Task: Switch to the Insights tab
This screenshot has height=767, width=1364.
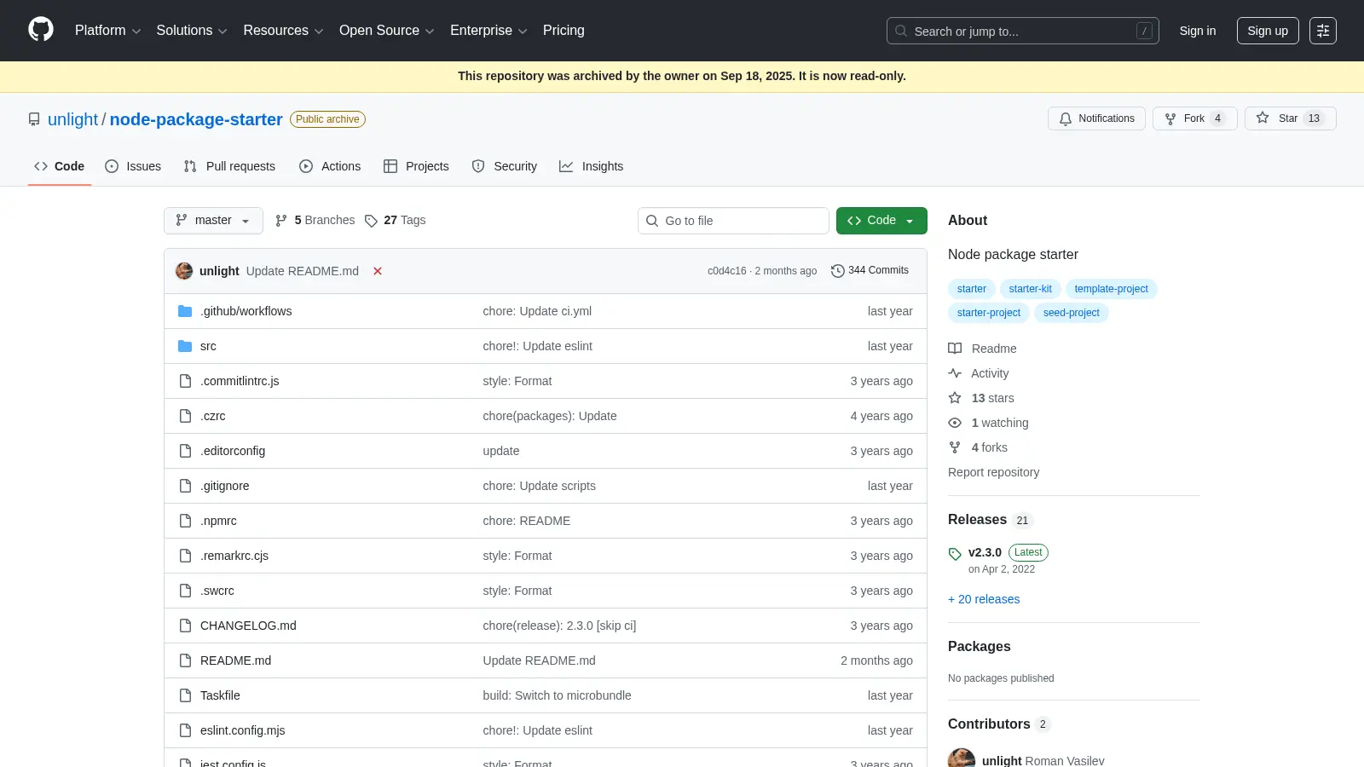Action: (592, 166)
